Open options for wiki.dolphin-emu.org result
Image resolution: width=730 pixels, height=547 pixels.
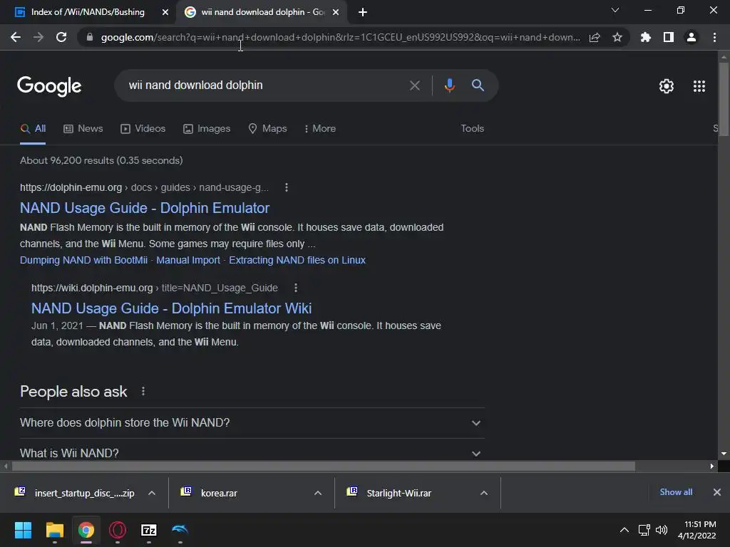pos(296,288)
